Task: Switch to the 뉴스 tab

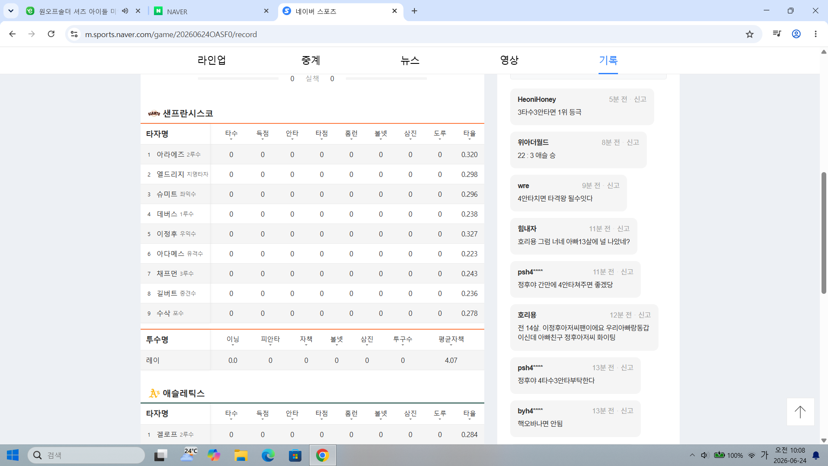Action: [x=410, y=60]
